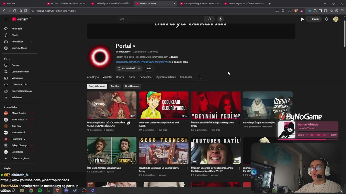Click the sparkle icon left of Oluştur
The width and height of the screenshot is (346, 194).
(302, 19)
